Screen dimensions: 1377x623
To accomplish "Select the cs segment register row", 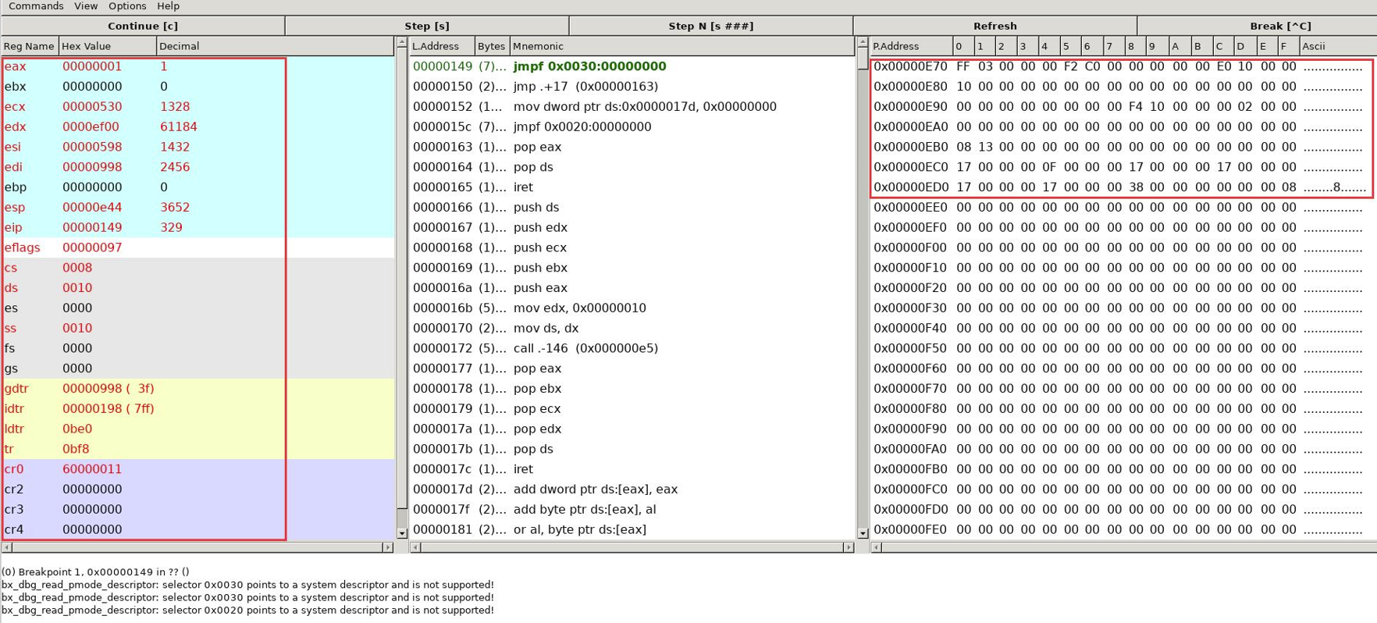I will coord(197,268).
